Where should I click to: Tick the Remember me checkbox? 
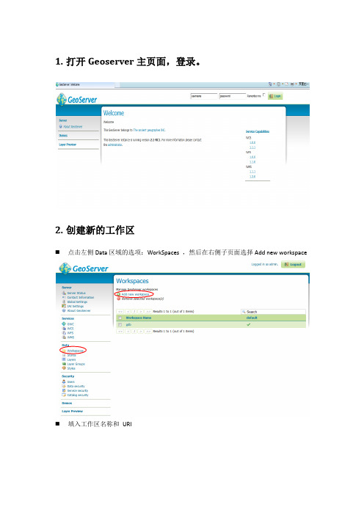click(263, 95)
